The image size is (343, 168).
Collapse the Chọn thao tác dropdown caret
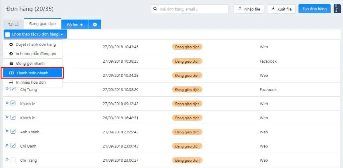click(62, 35)
